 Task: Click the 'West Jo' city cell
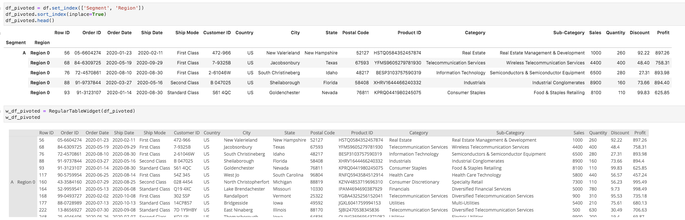232,175
